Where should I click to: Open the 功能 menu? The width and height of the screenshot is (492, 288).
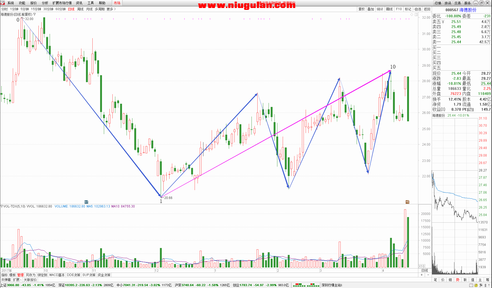pos(22,3)
